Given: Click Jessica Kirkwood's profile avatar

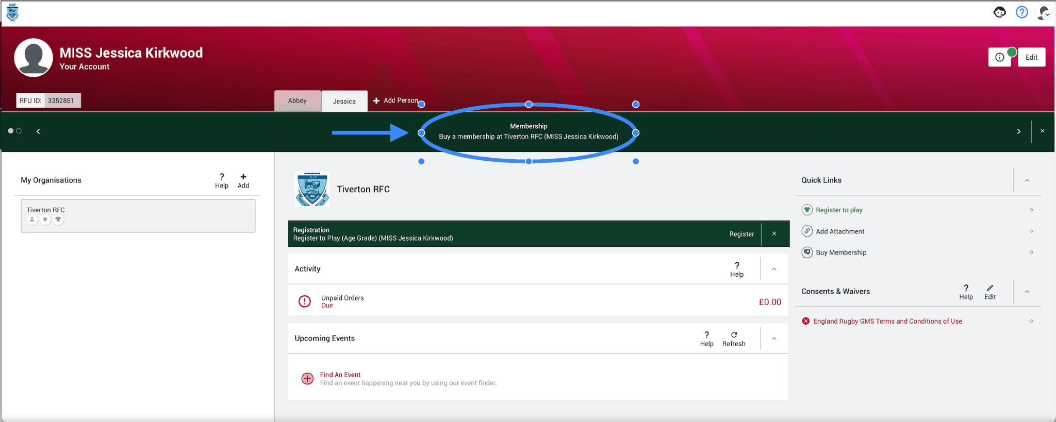Looking at the screenshot, I should [x=34, y=58].
